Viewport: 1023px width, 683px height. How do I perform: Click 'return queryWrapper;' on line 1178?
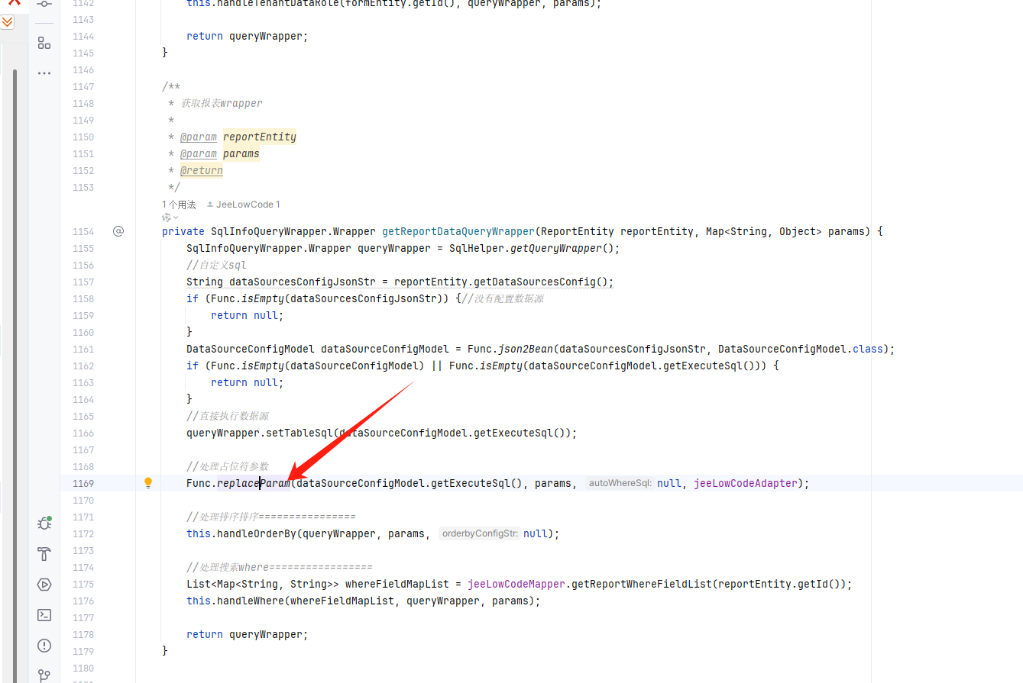248,634
